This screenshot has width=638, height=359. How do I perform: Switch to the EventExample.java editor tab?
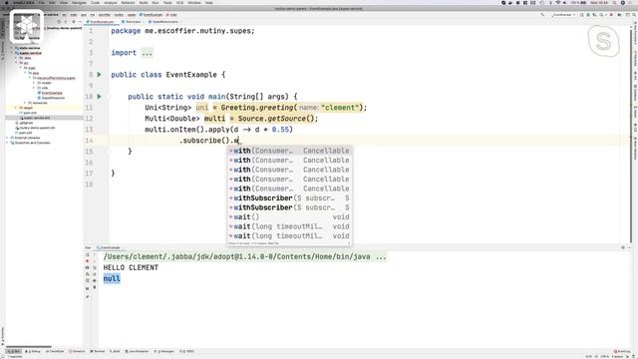pos(100,22)
